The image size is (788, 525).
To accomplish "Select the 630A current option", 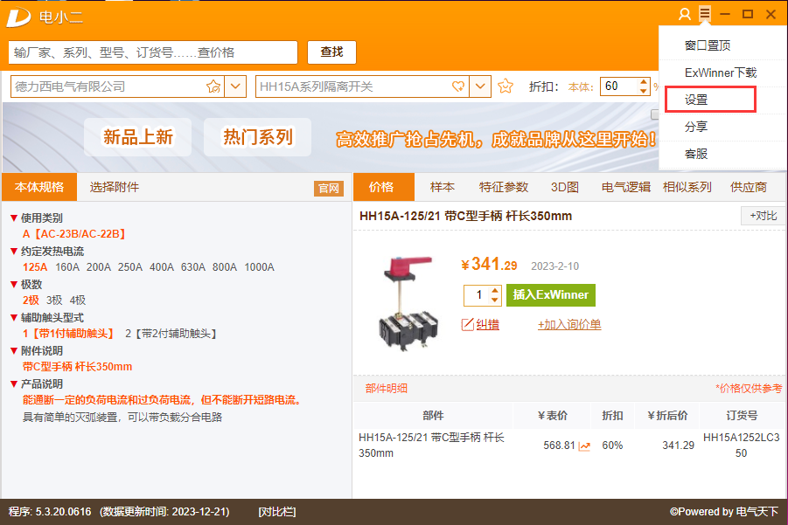I will coord(193,267).
